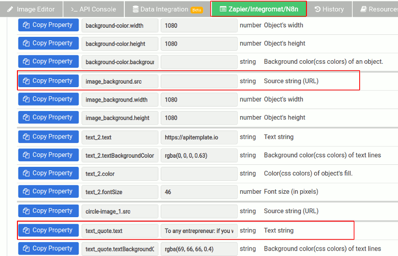Click copy icon in text_2.textBackgroundColor row
Viewport: 398px width, 256px height.
pos(26,155)
